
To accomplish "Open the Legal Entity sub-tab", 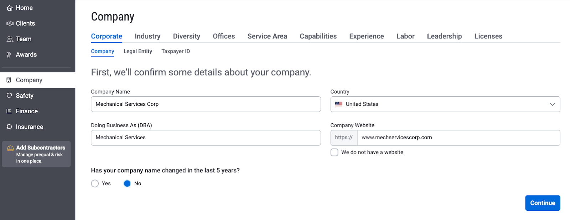I will coord(138,52).
